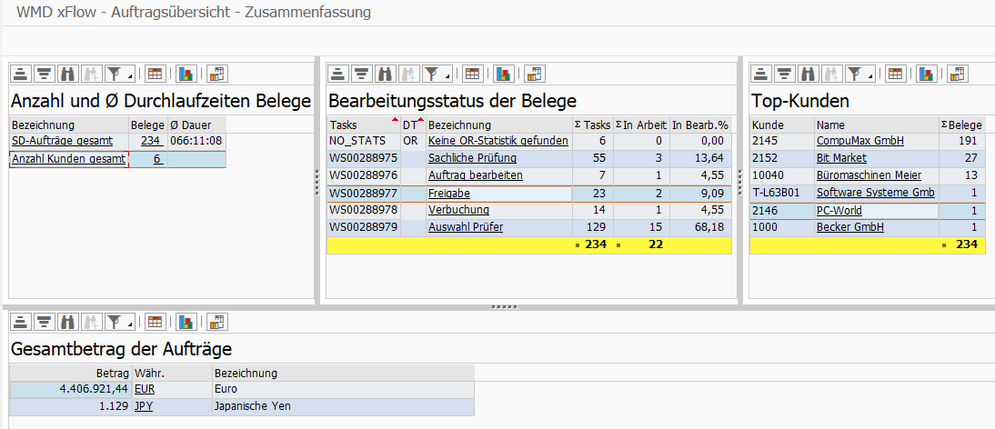Click the 4.406.921,44 amount cell
The width and height of the screenshot is (995, 429).
[x=71, y=389]
